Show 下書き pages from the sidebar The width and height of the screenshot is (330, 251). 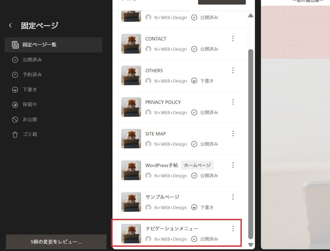(x=30, y=90)
